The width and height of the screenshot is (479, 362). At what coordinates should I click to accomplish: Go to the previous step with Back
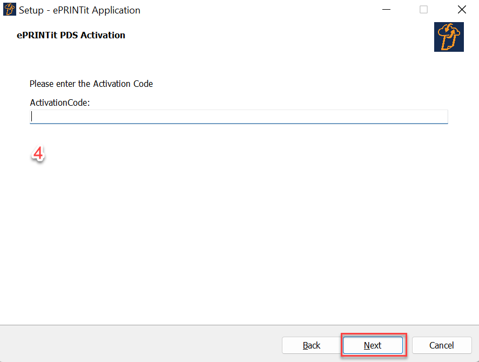pos(312,345)
